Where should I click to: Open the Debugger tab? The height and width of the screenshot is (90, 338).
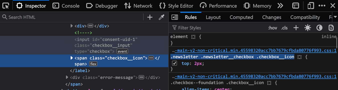pyautogui.click(x=102, y=6)
